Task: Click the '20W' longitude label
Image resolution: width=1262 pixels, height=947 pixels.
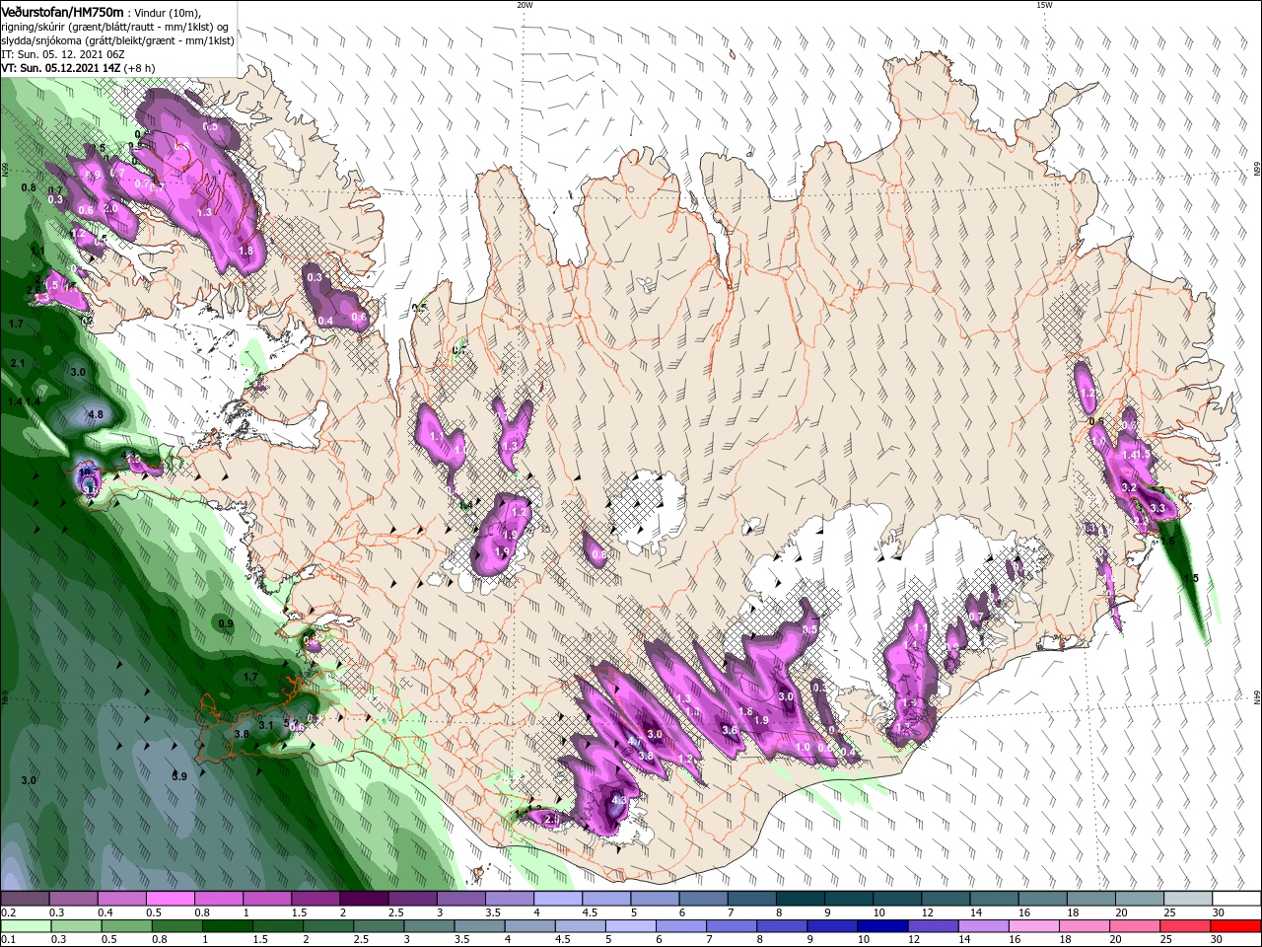Action: point(525,5)
